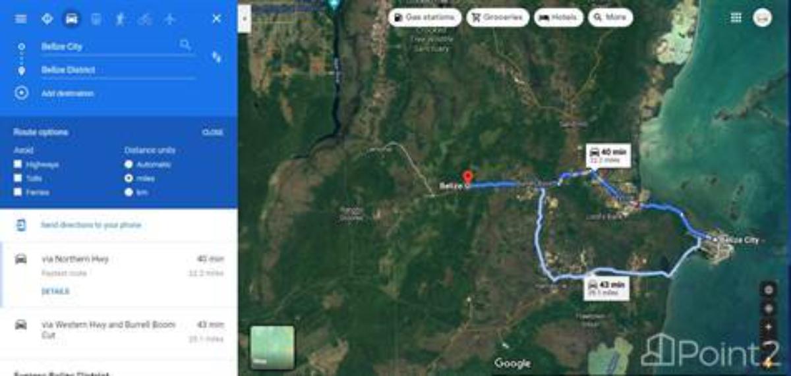Select driving travel mode icon
Viewport: 791px width, 376px height.
point(71,18)
